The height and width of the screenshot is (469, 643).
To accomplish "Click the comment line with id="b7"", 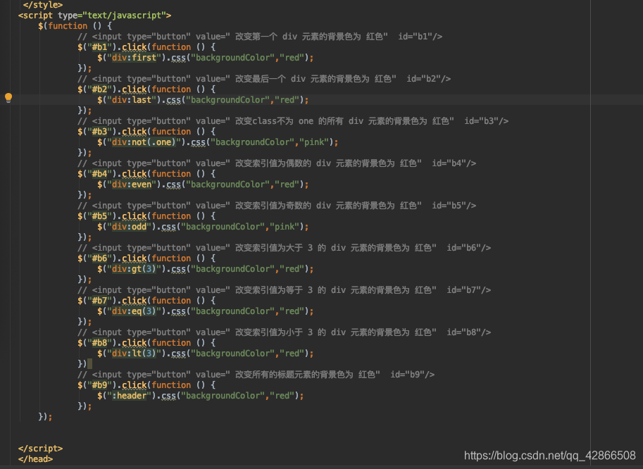I will [285, 290].
